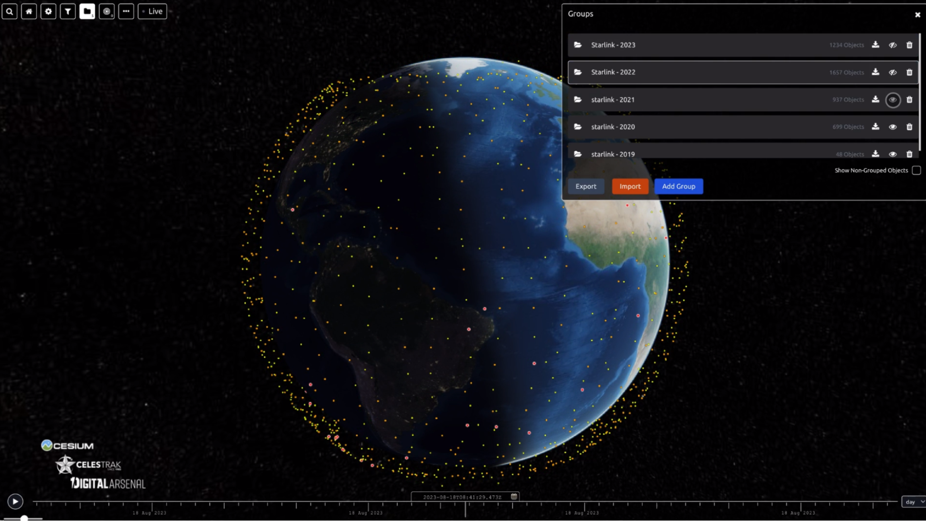Show the hidden Starlink - 2023 group
Screen dimensions: 926x521
(893, 45)
